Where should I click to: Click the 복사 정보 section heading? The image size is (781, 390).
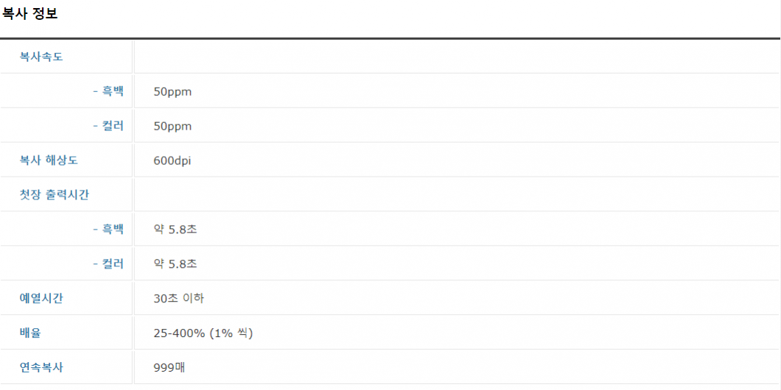(x=30, y=14)
